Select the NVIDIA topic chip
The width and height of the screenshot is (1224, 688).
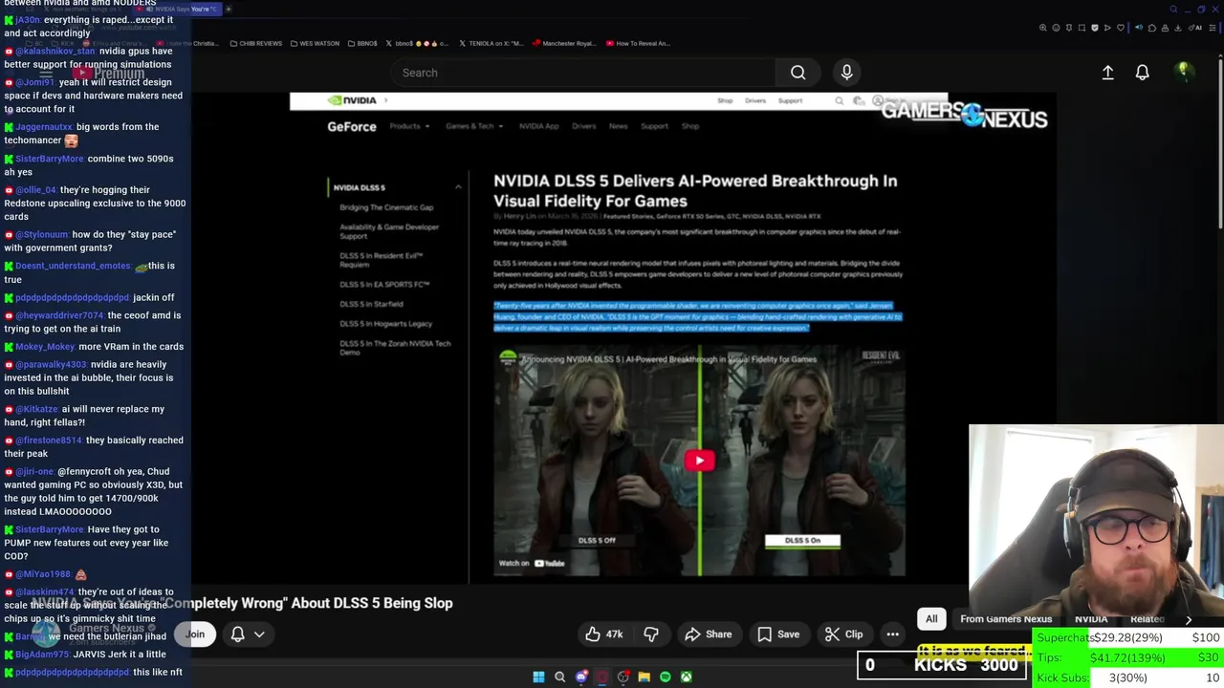[1091, 619]
